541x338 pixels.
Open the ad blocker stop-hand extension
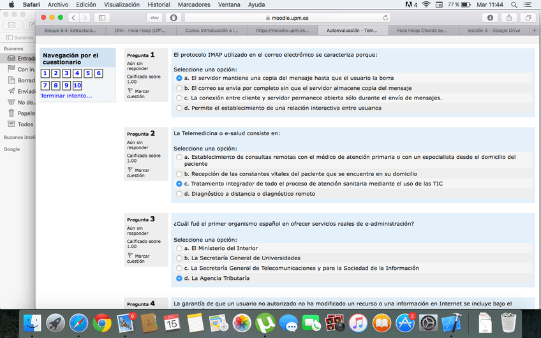point(173,18)
